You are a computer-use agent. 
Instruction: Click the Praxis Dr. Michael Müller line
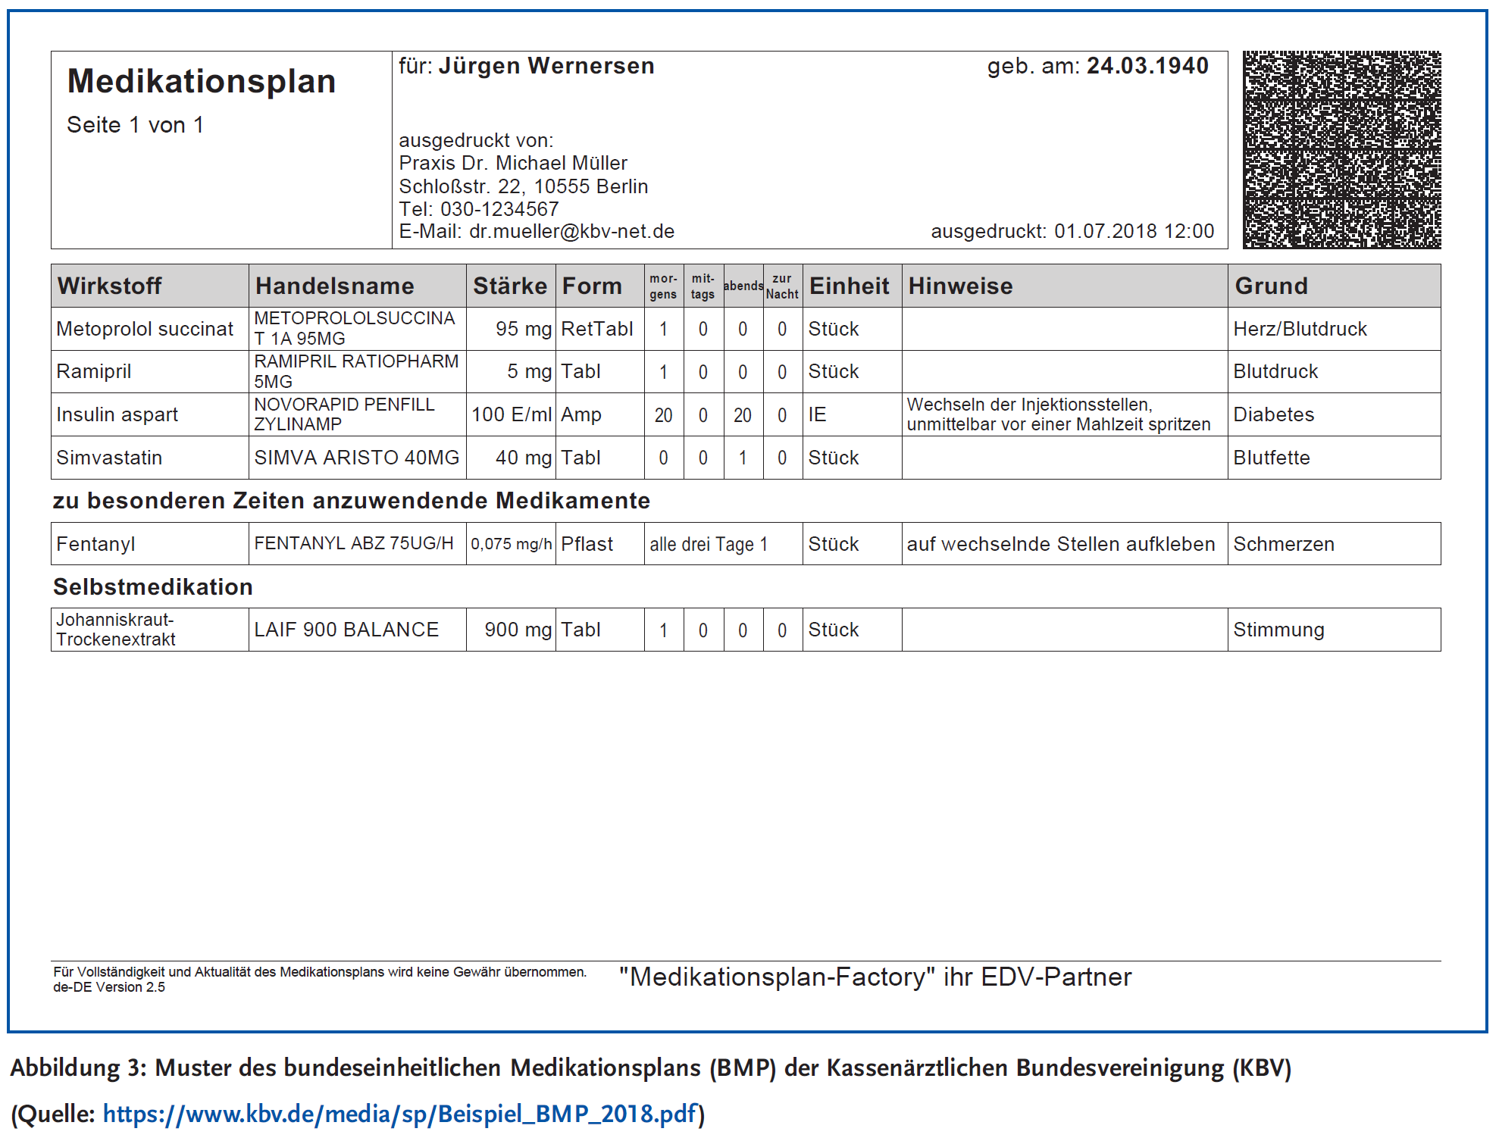coord(513,163)
